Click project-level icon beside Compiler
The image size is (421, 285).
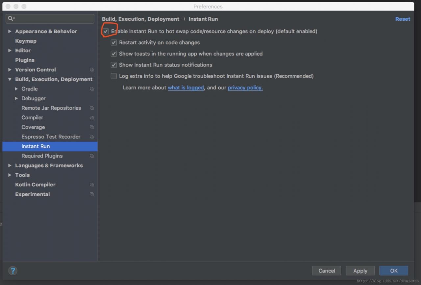[92, 118]
